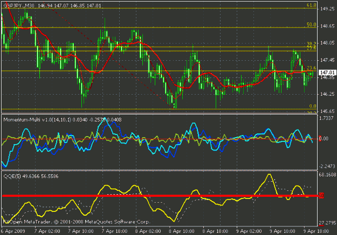Click the 1.7337 momentum scale maximum

coord(326,118)
